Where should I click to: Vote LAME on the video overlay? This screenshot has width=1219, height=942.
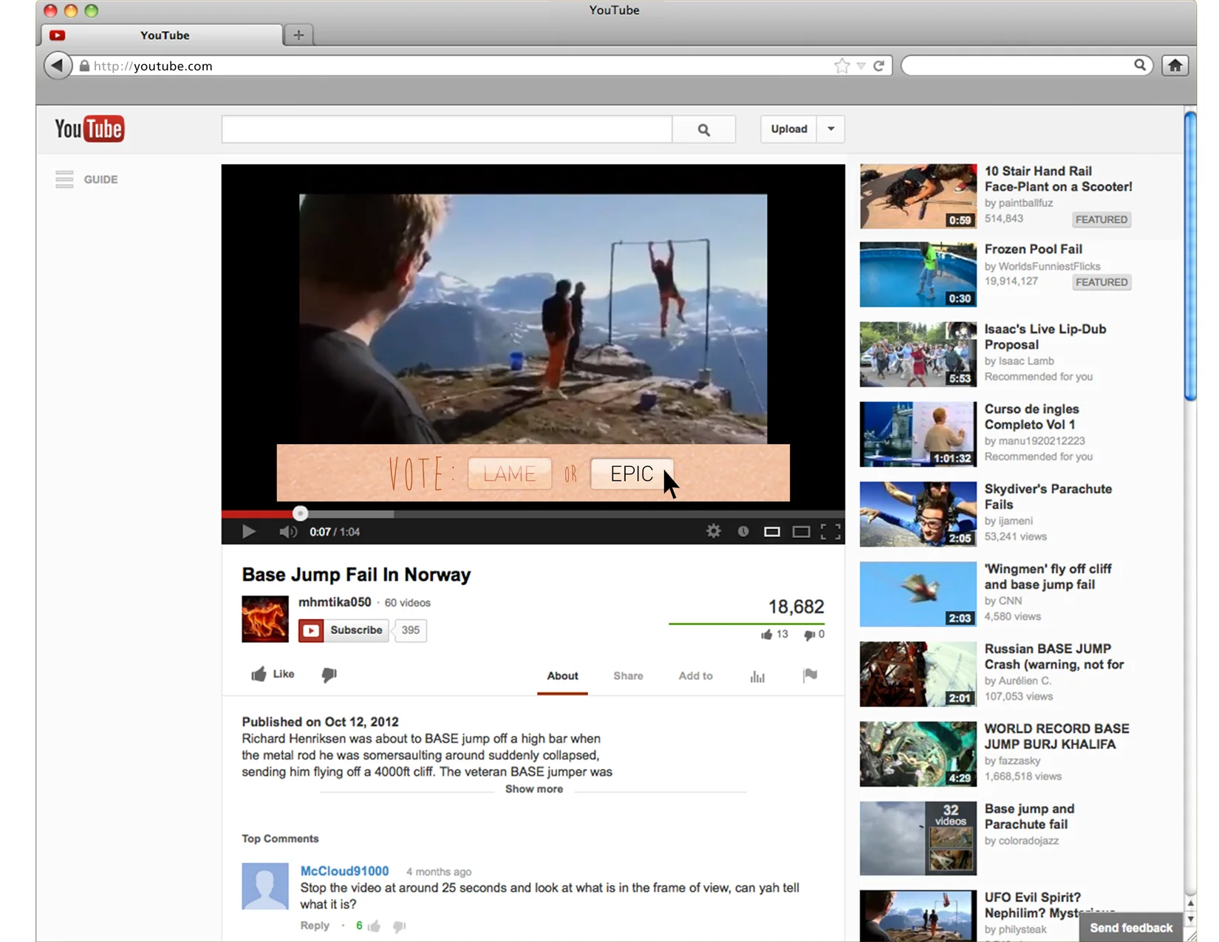[x=510, y=474]
